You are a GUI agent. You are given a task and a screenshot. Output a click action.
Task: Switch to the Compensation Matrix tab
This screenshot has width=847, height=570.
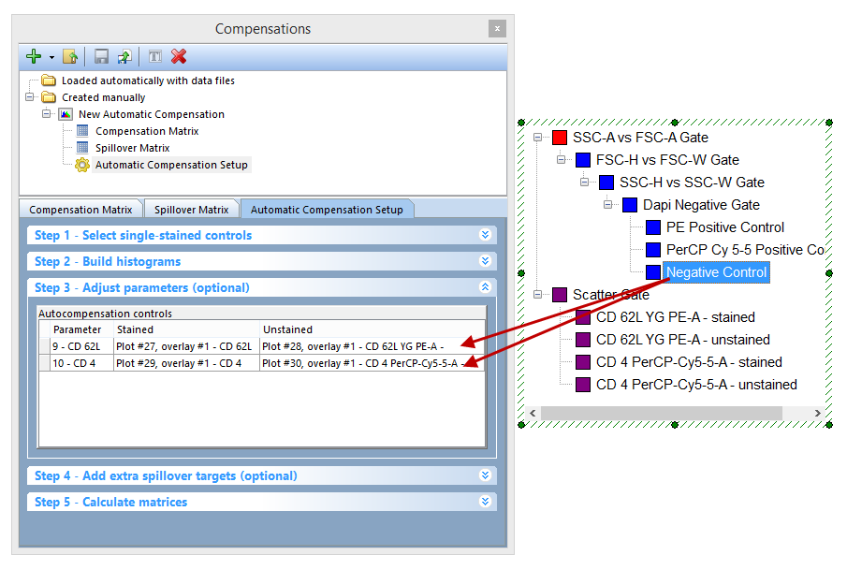[x=80, y=210]
